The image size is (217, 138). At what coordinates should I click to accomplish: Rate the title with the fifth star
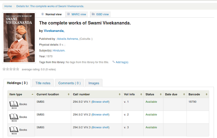click(x=18, y=69)
